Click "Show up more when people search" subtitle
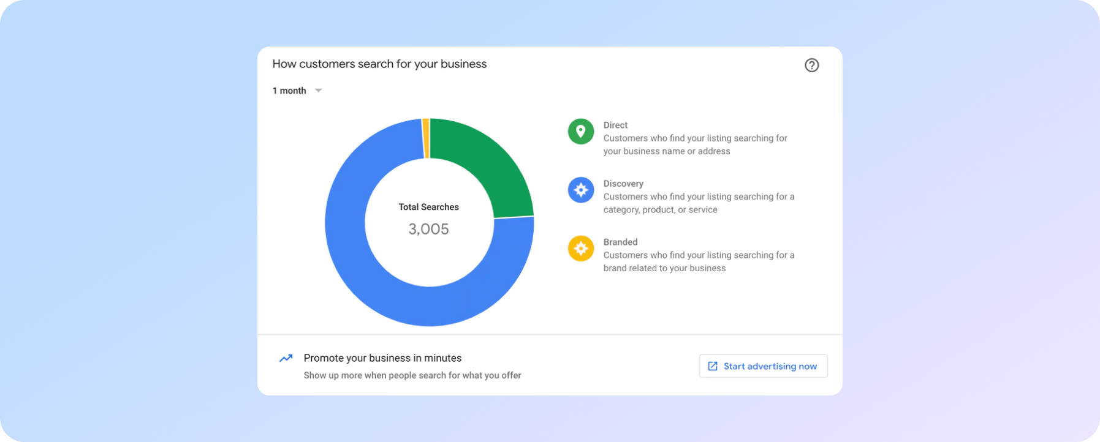 412,375
